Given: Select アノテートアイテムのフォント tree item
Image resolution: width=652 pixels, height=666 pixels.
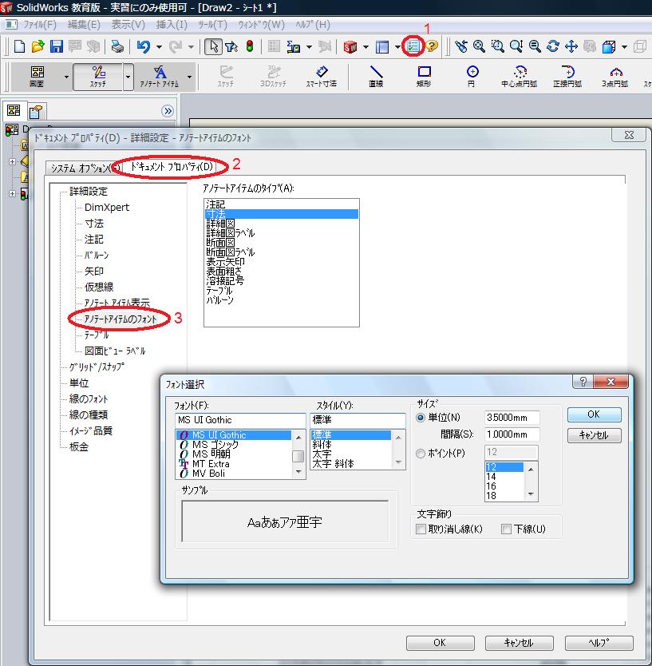Looking at the screenshot, I should pyautogui.click(x=121, y=319).
